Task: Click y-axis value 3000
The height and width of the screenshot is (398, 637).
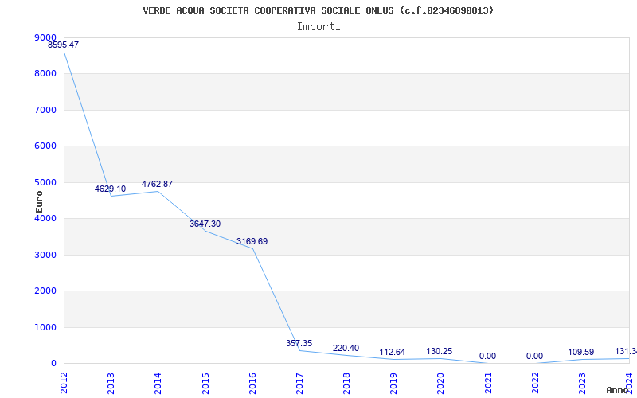Action: (x=45, y=255)
